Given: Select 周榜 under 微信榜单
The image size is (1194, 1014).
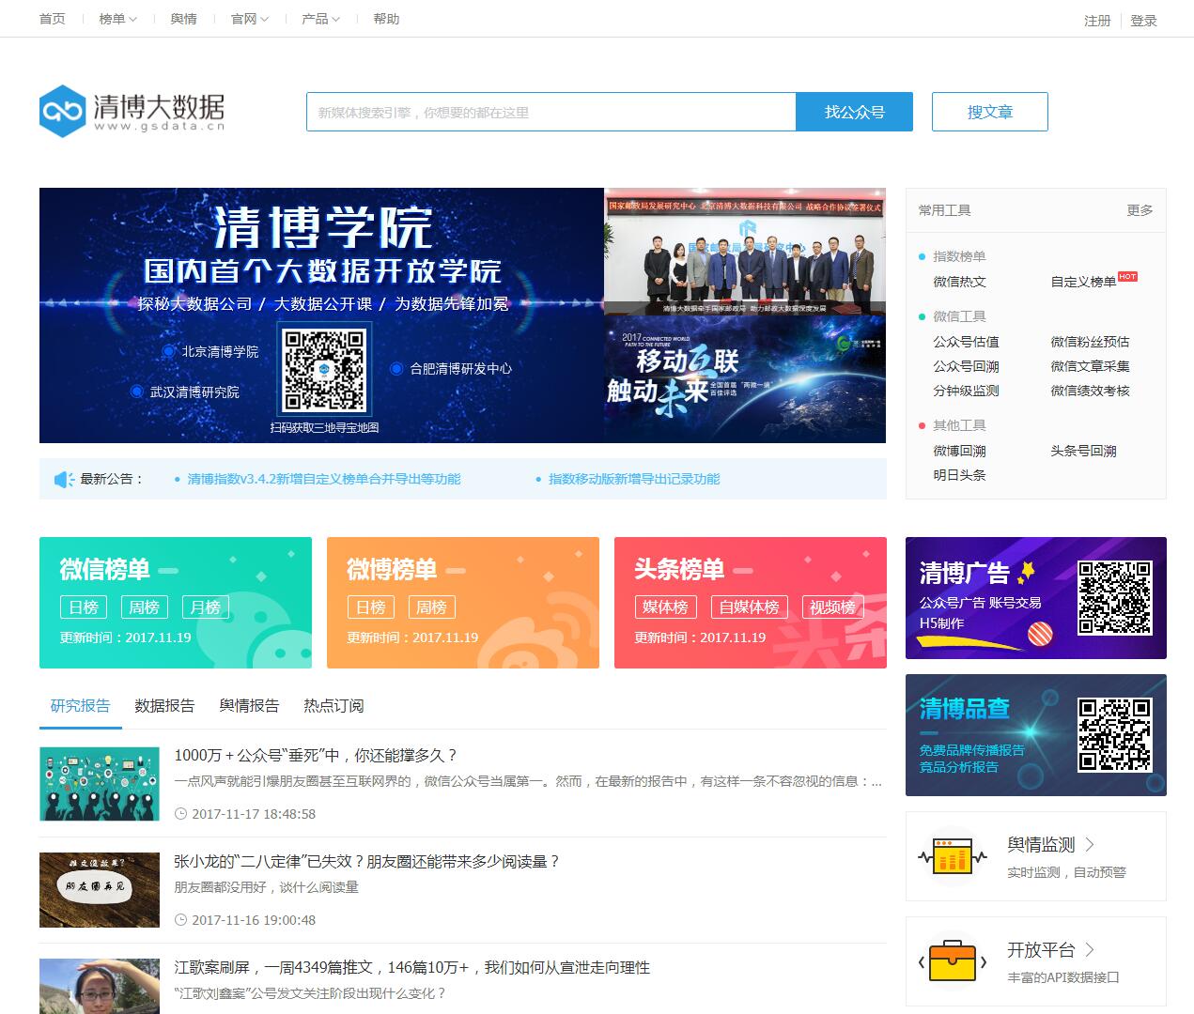Looking at the screenshot, I should coord(144,607).
